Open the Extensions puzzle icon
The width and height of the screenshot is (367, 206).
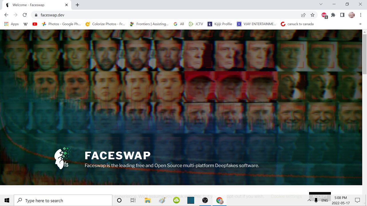pos(333,15)
